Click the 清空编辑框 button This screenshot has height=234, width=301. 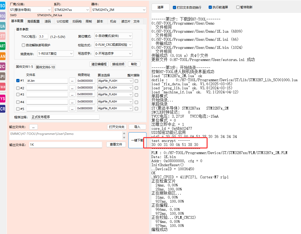click(x=99, y=64)
